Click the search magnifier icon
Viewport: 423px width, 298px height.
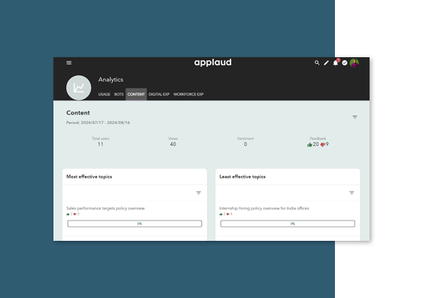(317, 62)
